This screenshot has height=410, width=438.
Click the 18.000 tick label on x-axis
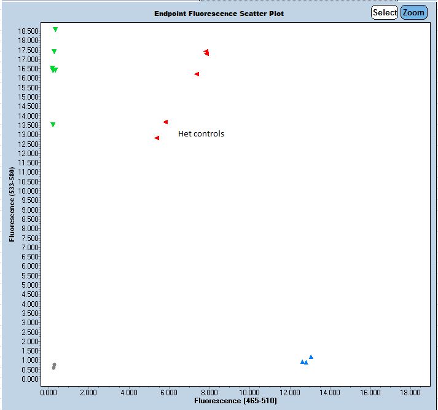(410, 392)
